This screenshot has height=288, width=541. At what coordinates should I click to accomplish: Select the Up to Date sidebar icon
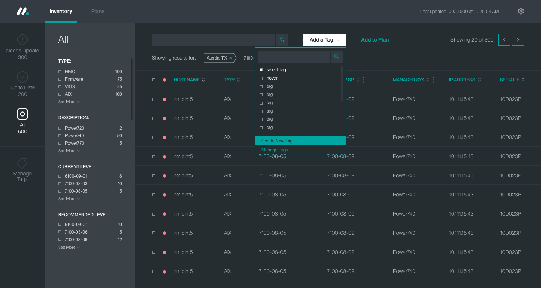[x=23, y=77]
